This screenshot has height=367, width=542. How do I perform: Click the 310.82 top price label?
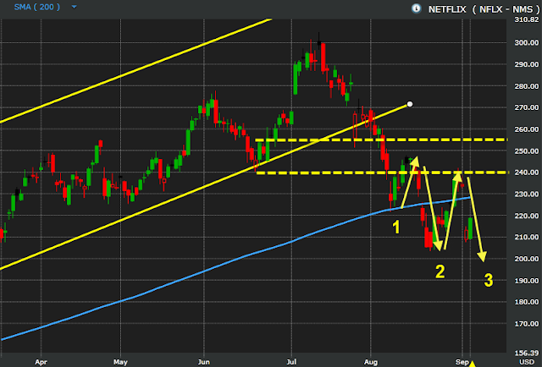point(527,19)
